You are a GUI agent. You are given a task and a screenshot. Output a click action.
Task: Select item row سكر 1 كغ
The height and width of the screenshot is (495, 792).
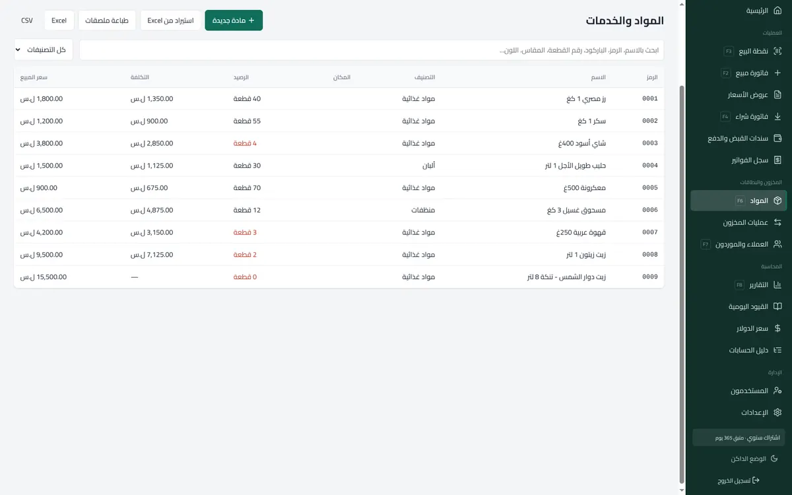(339, 121)
